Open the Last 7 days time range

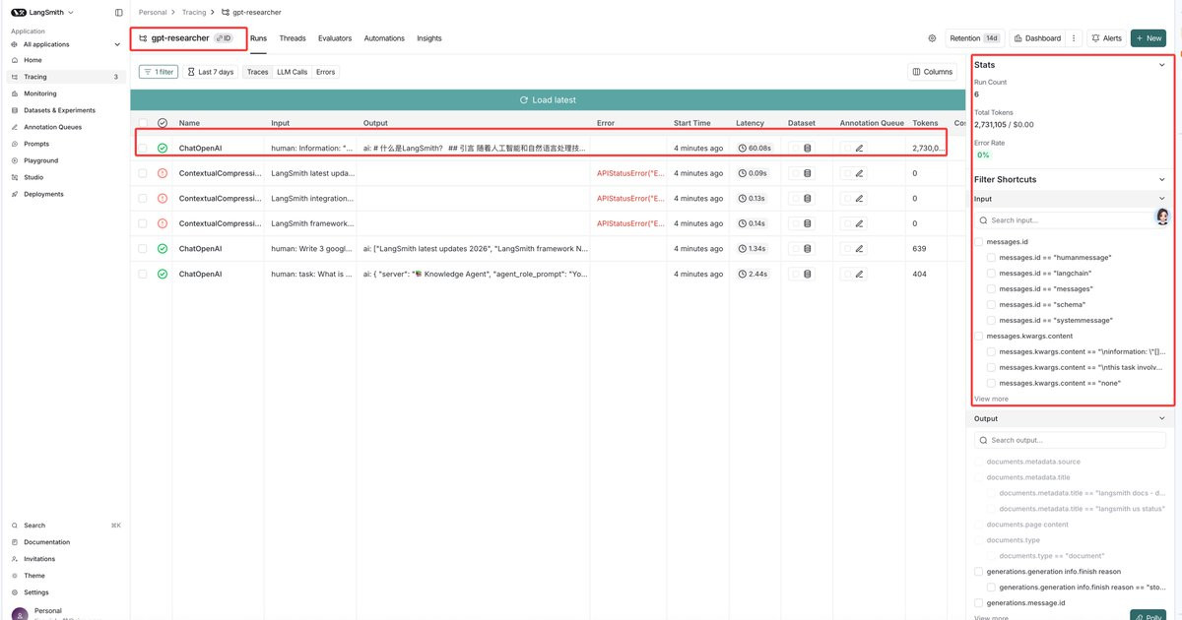(211, 72)
